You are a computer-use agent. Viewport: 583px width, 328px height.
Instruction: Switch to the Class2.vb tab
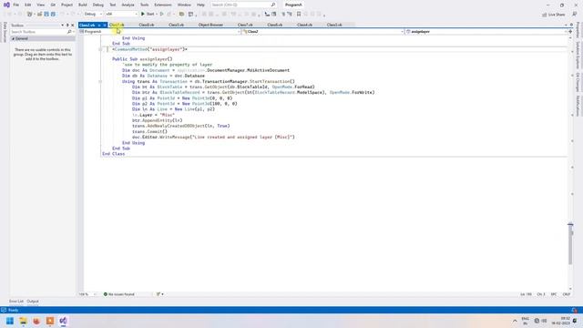87,25
